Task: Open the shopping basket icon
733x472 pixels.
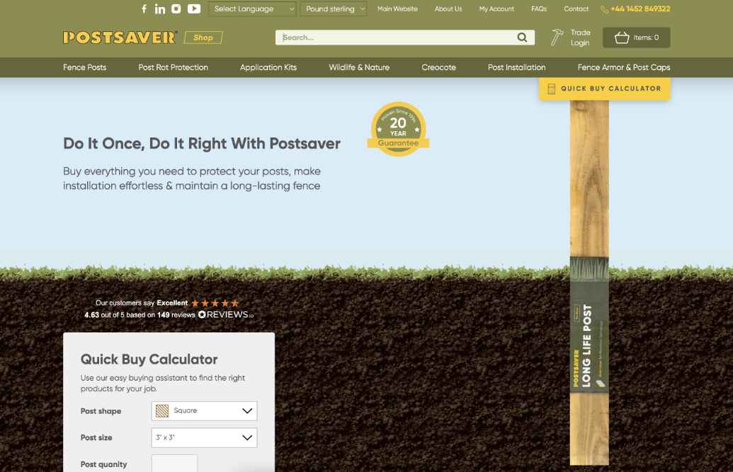Action: click(x=622, y=38)
